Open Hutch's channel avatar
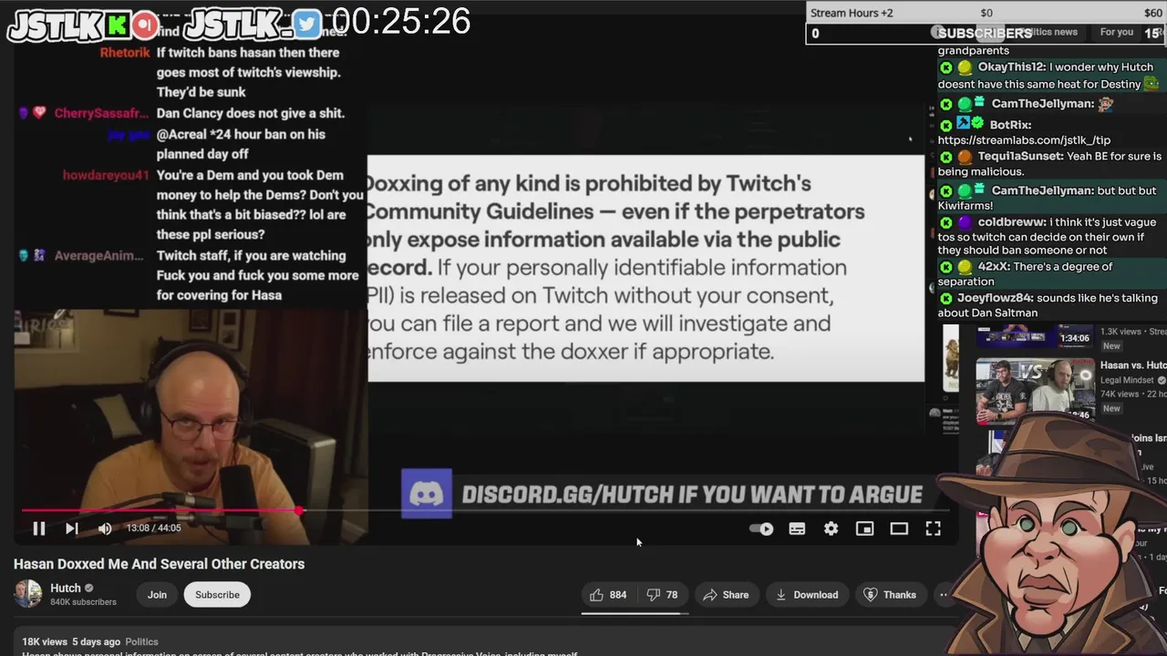1167x656 pixels. [27, 594]
